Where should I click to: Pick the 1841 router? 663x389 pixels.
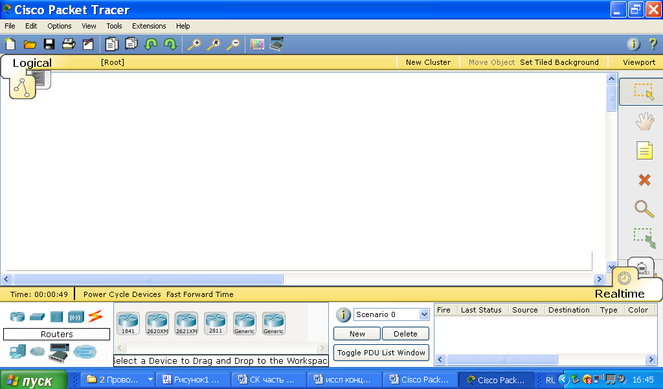click(128, 324)
